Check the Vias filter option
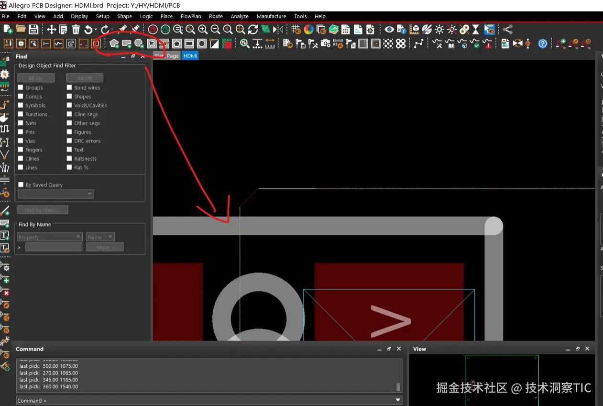The image size is (603, 406). 21,141
